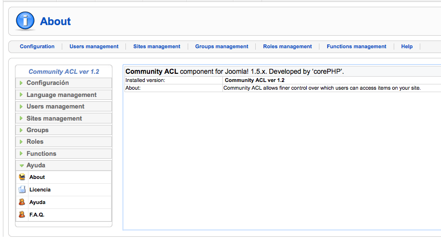The image size is (441, 245).
Task: Open the About link in sidebar
Action: (x=37, y=177)
